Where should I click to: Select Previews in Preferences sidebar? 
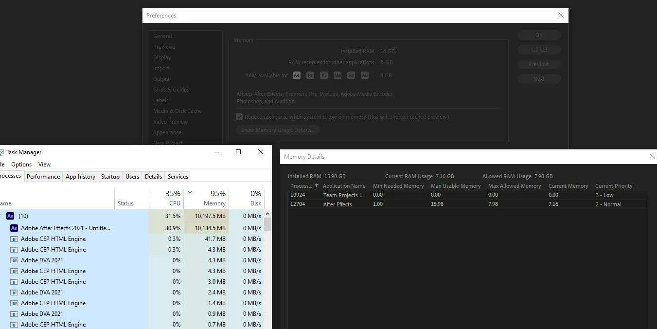(164, 47)
